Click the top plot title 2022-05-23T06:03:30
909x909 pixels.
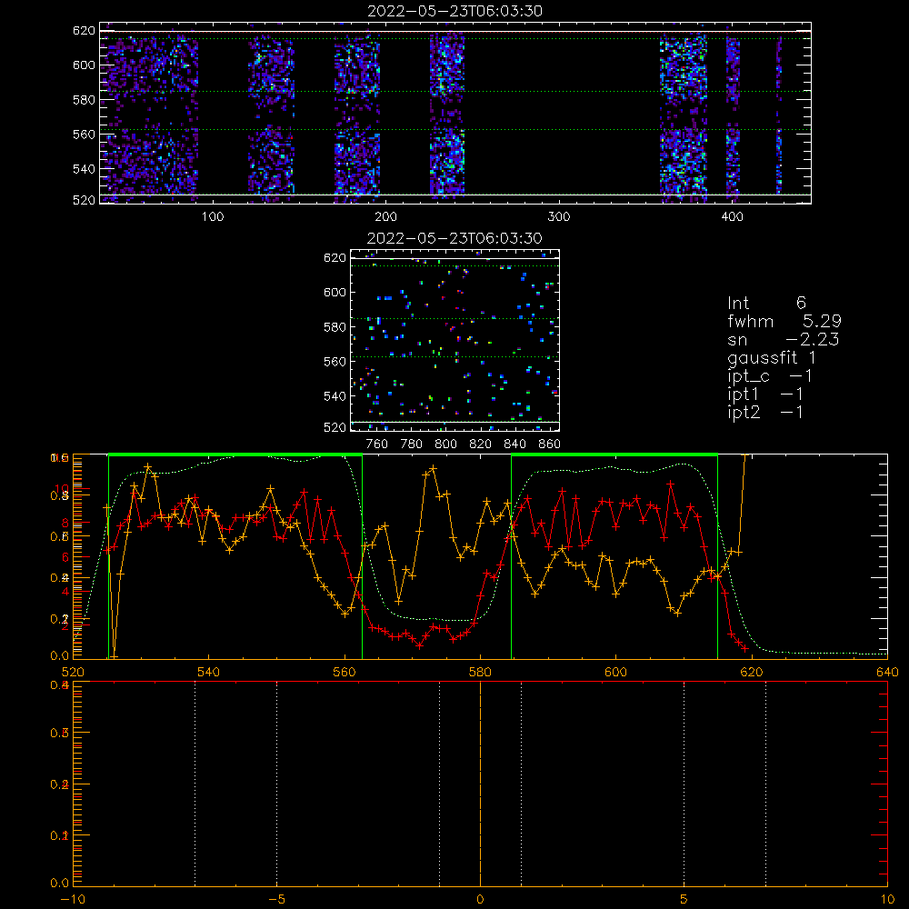point(455,10)
